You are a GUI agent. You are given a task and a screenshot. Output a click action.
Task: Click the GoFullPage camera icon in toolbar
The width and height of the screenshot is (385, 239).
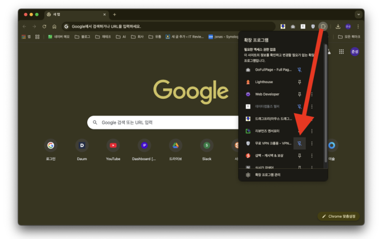(x=293, y=26)
